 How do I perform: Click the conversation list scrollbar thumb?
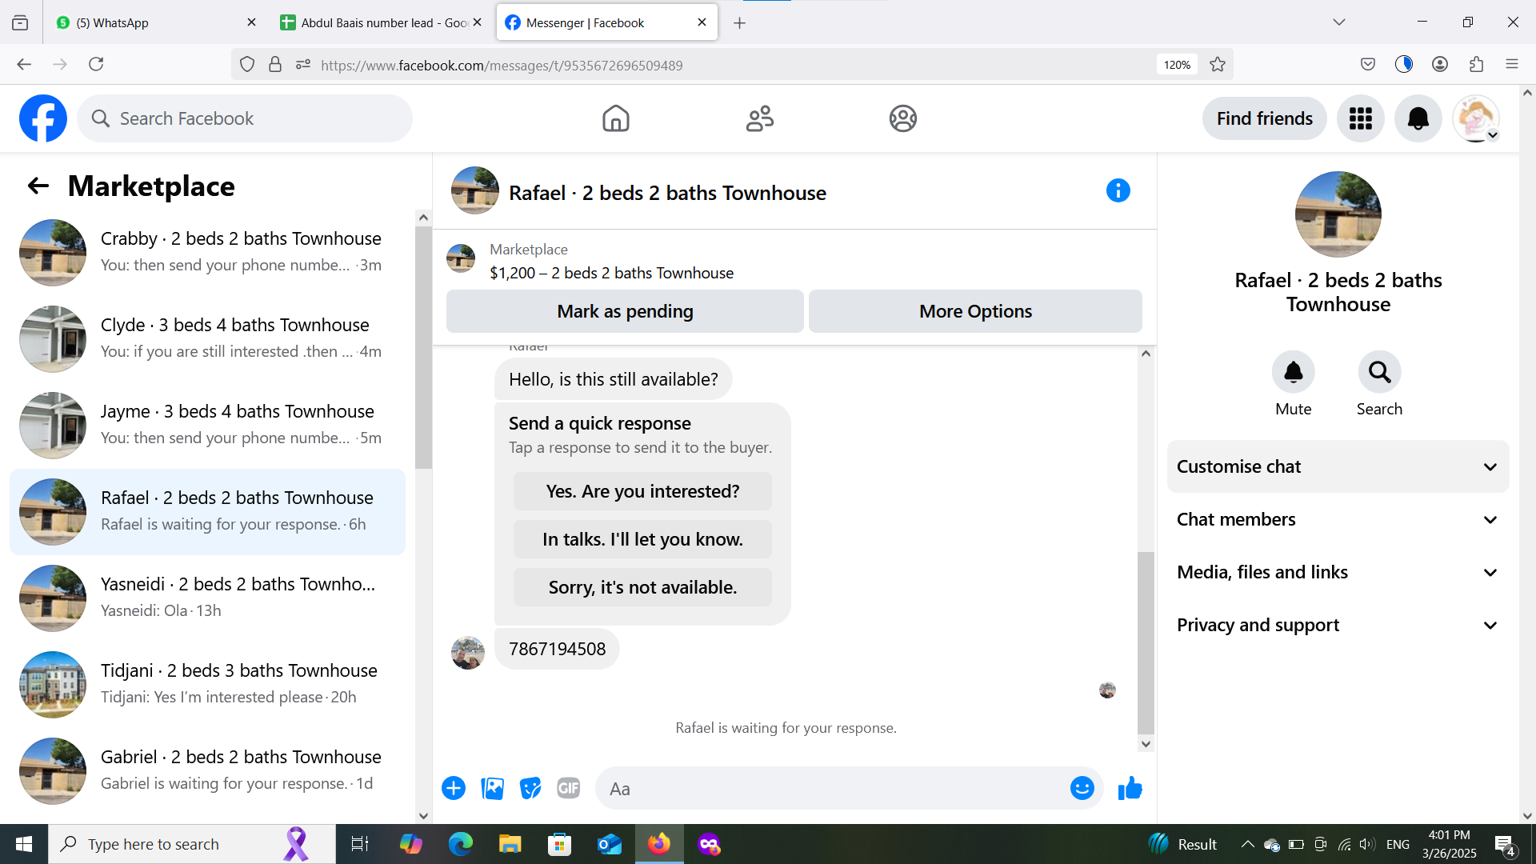(x=423, y=348)
